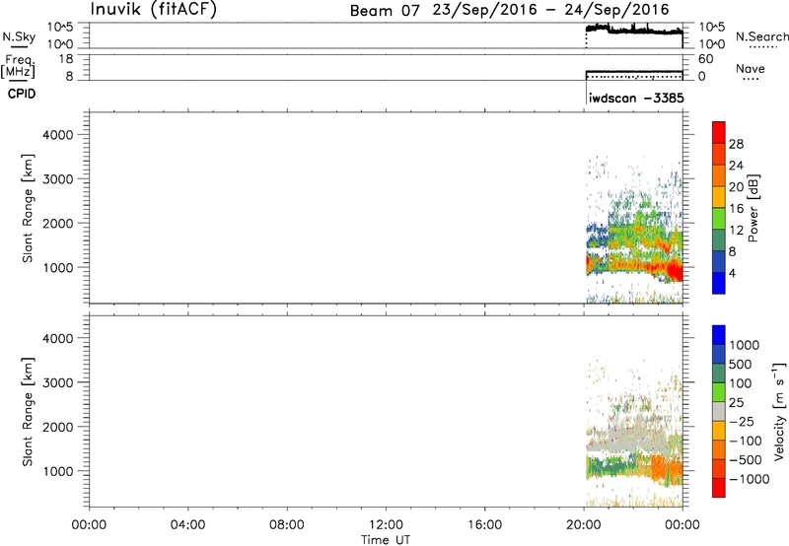The width and height of the screenshot is (789, 546).
Task: Click the gray -25 to 25 velocity swatch
Action: (x=719, y=411)
